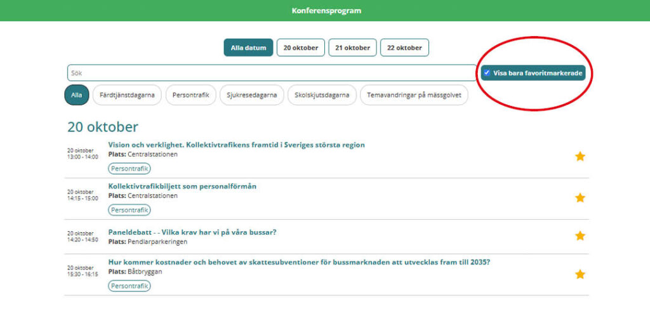This screenshot has width=650, height=325.
Task: Click the 20 oktober date heading
Action: tap(103, 127)
